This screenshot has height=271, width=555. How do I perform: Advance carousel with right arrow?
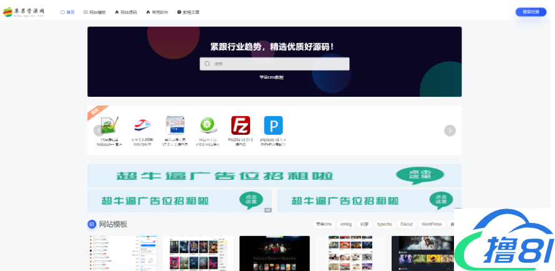click(450, 131)
